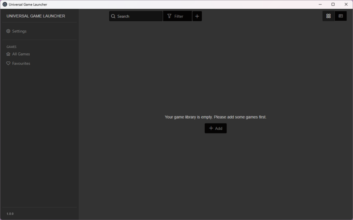
Task: Click the GAMES section label
Action: [11, 47]
